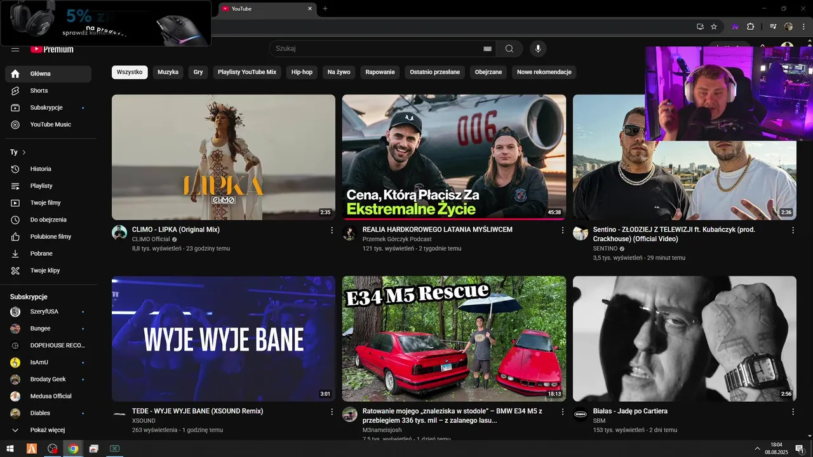Click Chrome icon in taskbar
The width and height of the screenshot is (813, 457).
click(x=73, y=449)
